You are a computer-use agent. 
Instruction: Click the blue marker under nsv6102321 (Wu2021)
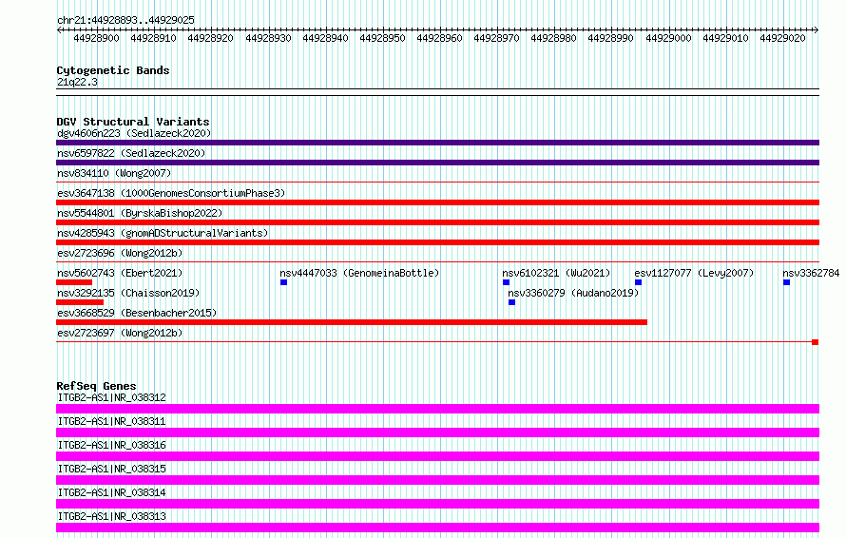[x=506, y=282]
